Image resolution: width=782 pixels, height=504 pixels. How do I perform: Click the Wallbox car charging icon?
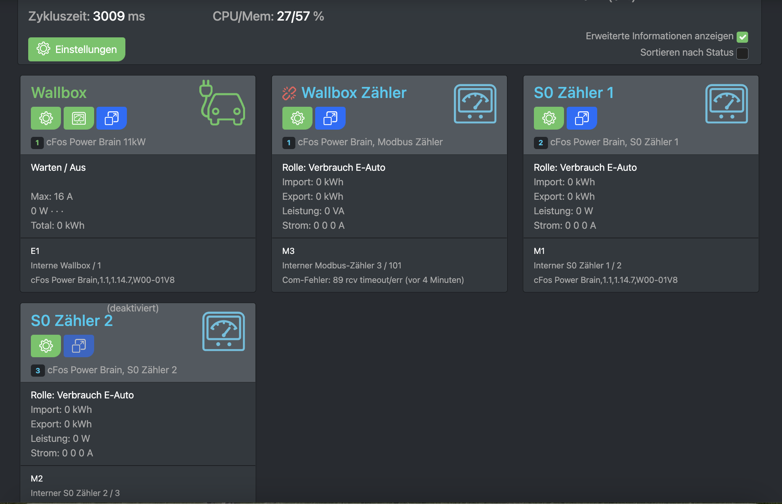pyautogui.click(x=222, y=103)
